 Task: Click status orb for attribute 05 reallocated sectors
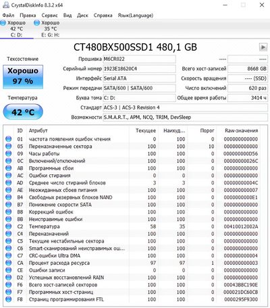click(x=9, y=147)
